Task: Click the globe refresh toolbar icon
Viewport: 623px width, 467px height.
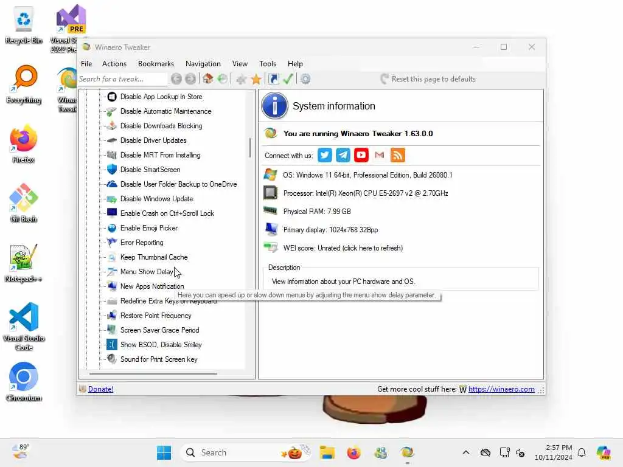Action: 223,78
